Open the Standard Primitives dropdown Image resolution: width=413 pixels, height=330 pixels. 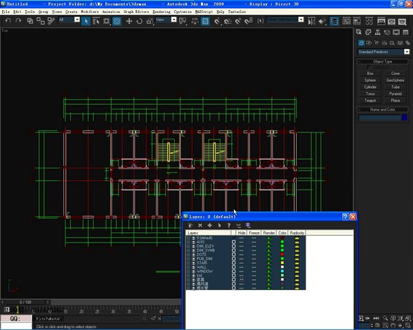coord(383,52)
